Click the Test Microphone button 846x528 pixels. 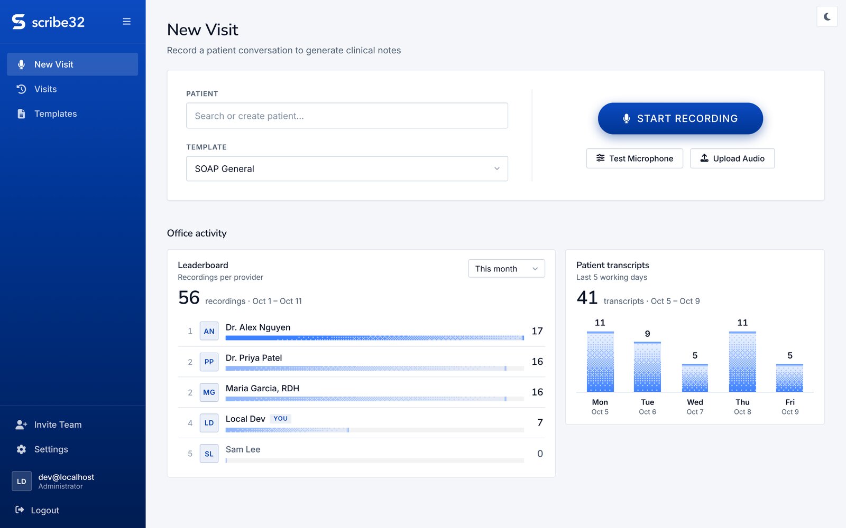(x=635, y=158)
